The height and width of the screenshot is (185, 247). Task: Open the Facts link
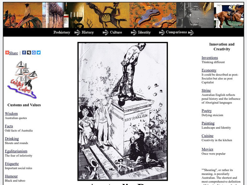click(9, 126)
